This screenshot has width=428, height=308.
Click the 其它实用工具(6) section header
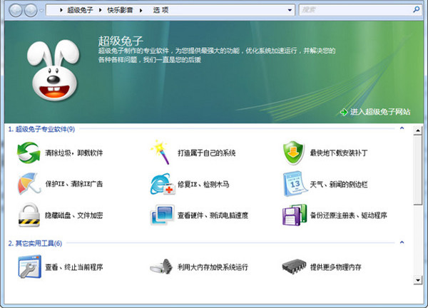(x=35, y=243)
